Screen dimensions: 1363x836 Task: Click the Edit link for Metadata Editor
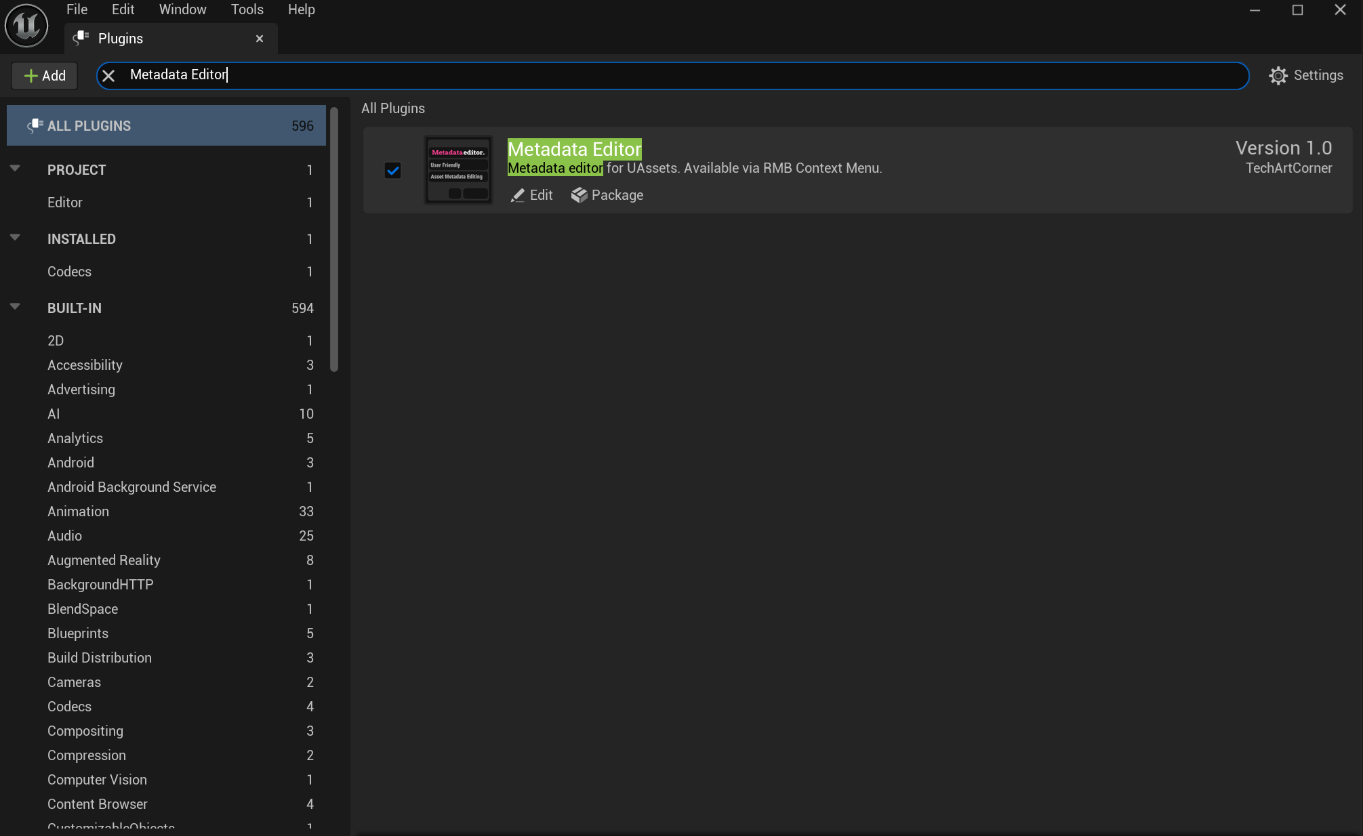tap(532, 195)
